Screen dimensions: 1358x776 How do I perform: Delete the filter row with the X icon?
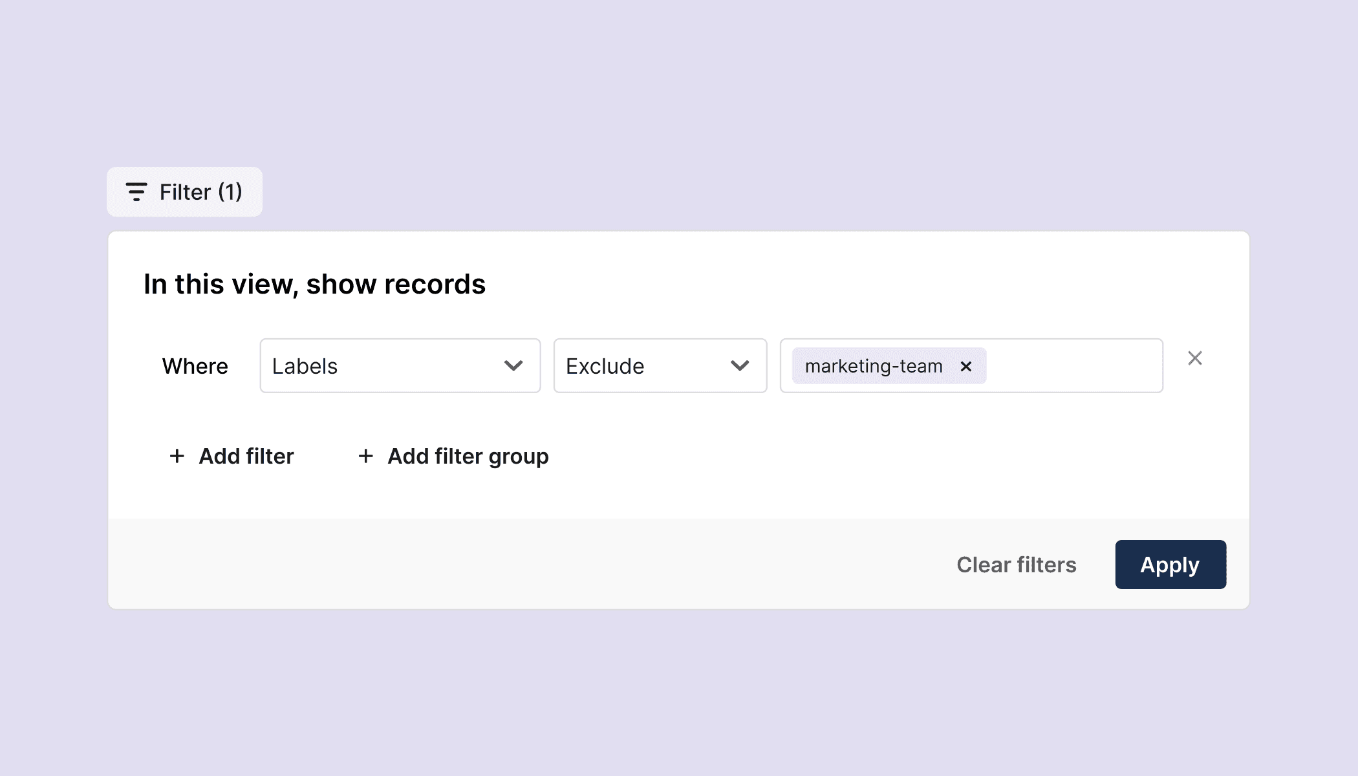point(1194,358)
